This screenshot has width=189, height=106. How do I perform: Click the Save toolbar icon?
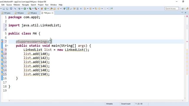(4, 9)
